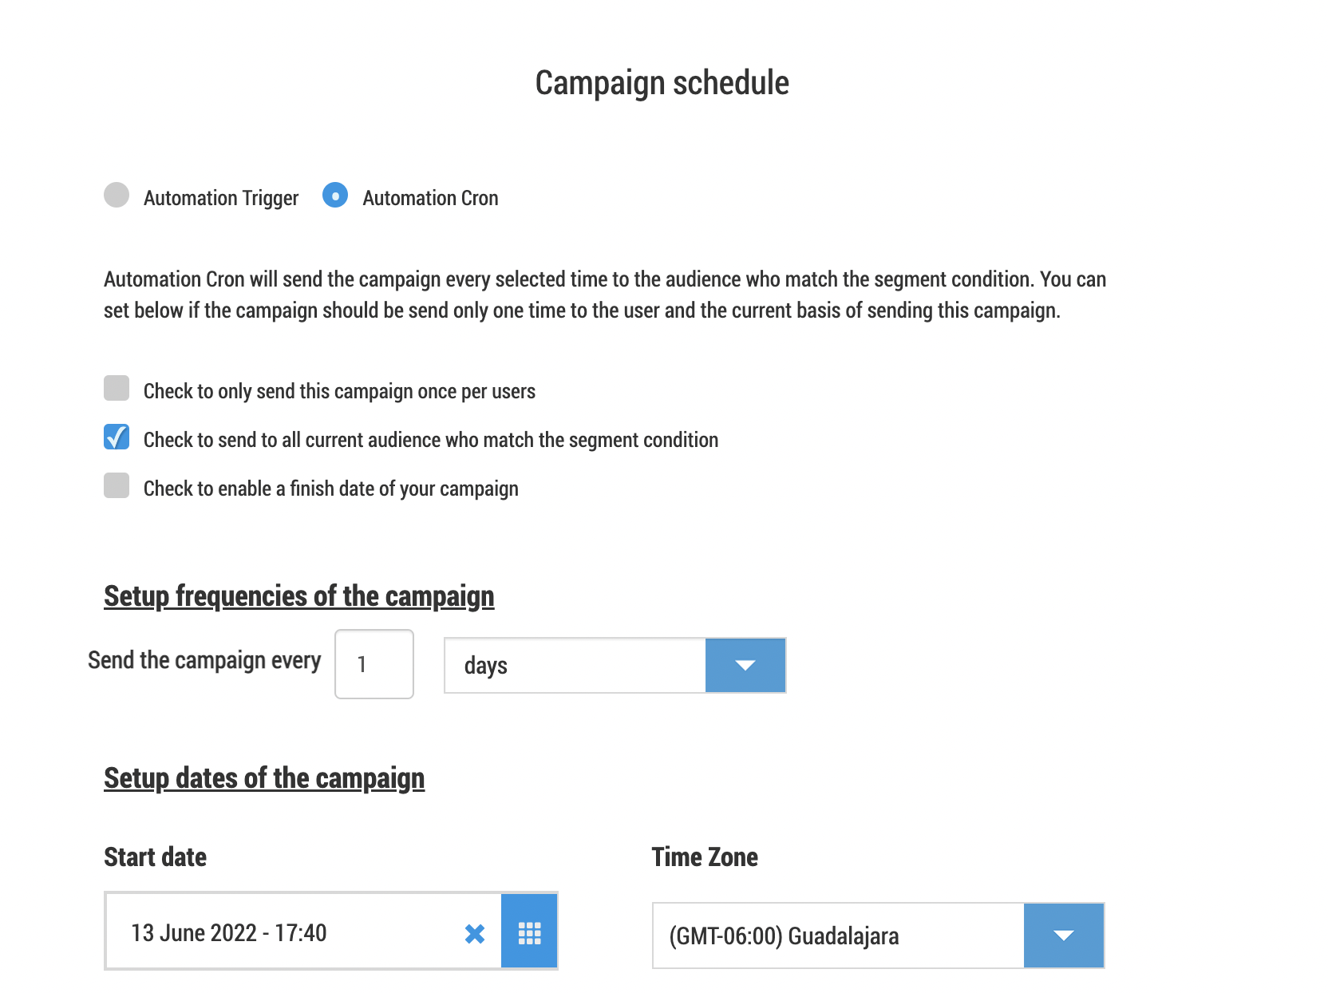The width and height of the screenshot is (1328, 993).
Task: Click Setup frequencies of the campaign heading
Action: tap(299, 596)
